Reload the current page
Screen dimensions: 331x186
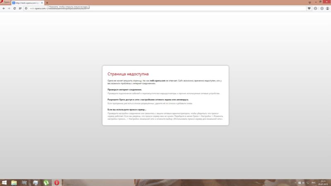coord(14,8)
